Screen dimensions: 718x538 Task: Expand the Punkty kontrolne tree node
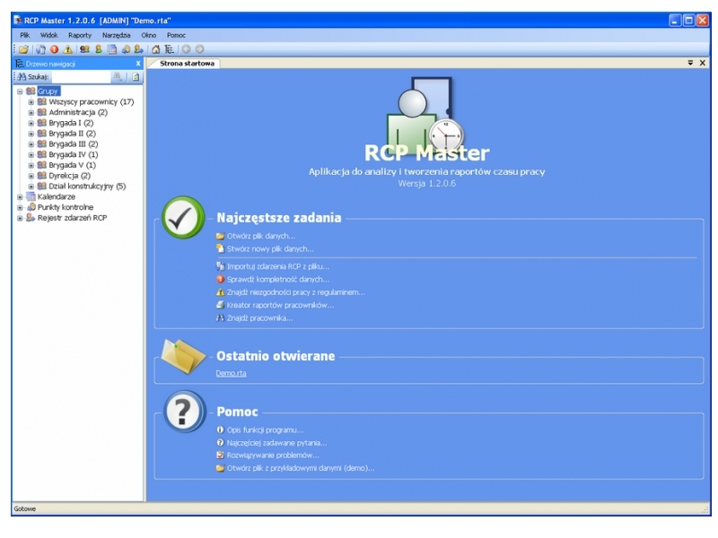[19, 207]
